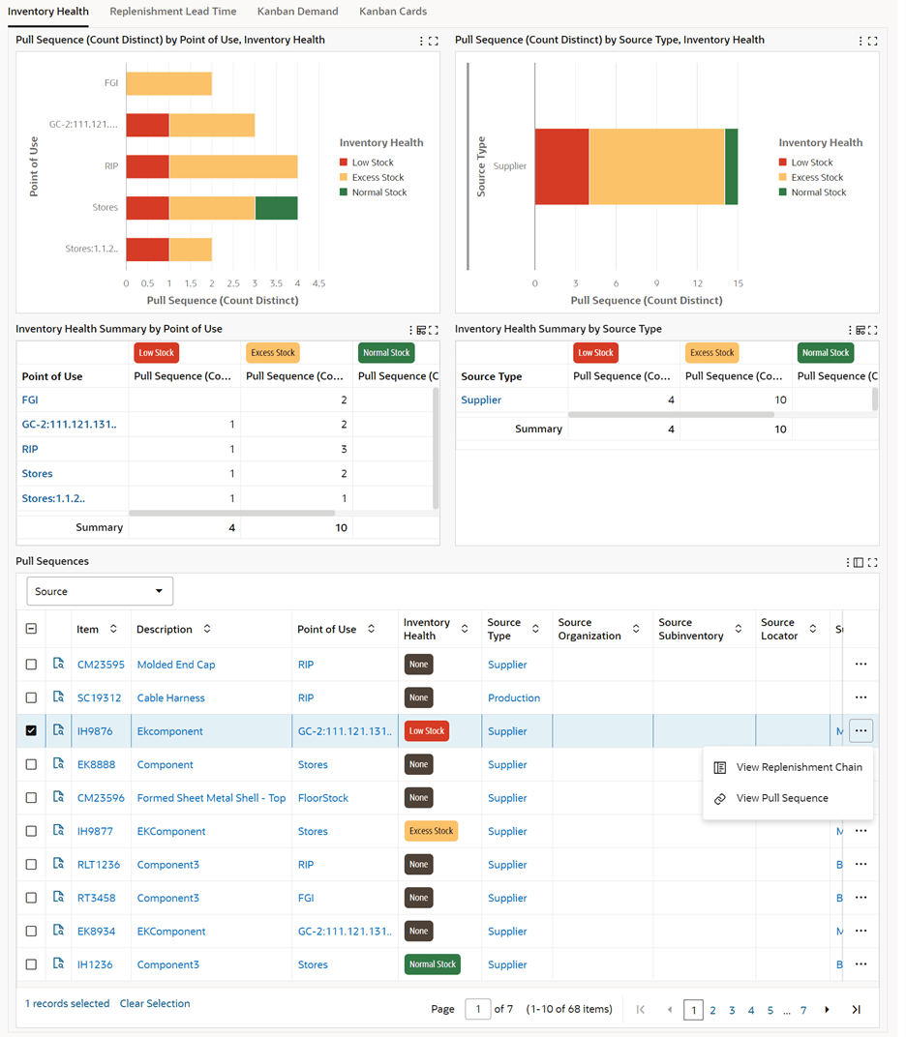Open options menu for Source Type chart
Screen dimensions: 906x1037
[861, 41]
